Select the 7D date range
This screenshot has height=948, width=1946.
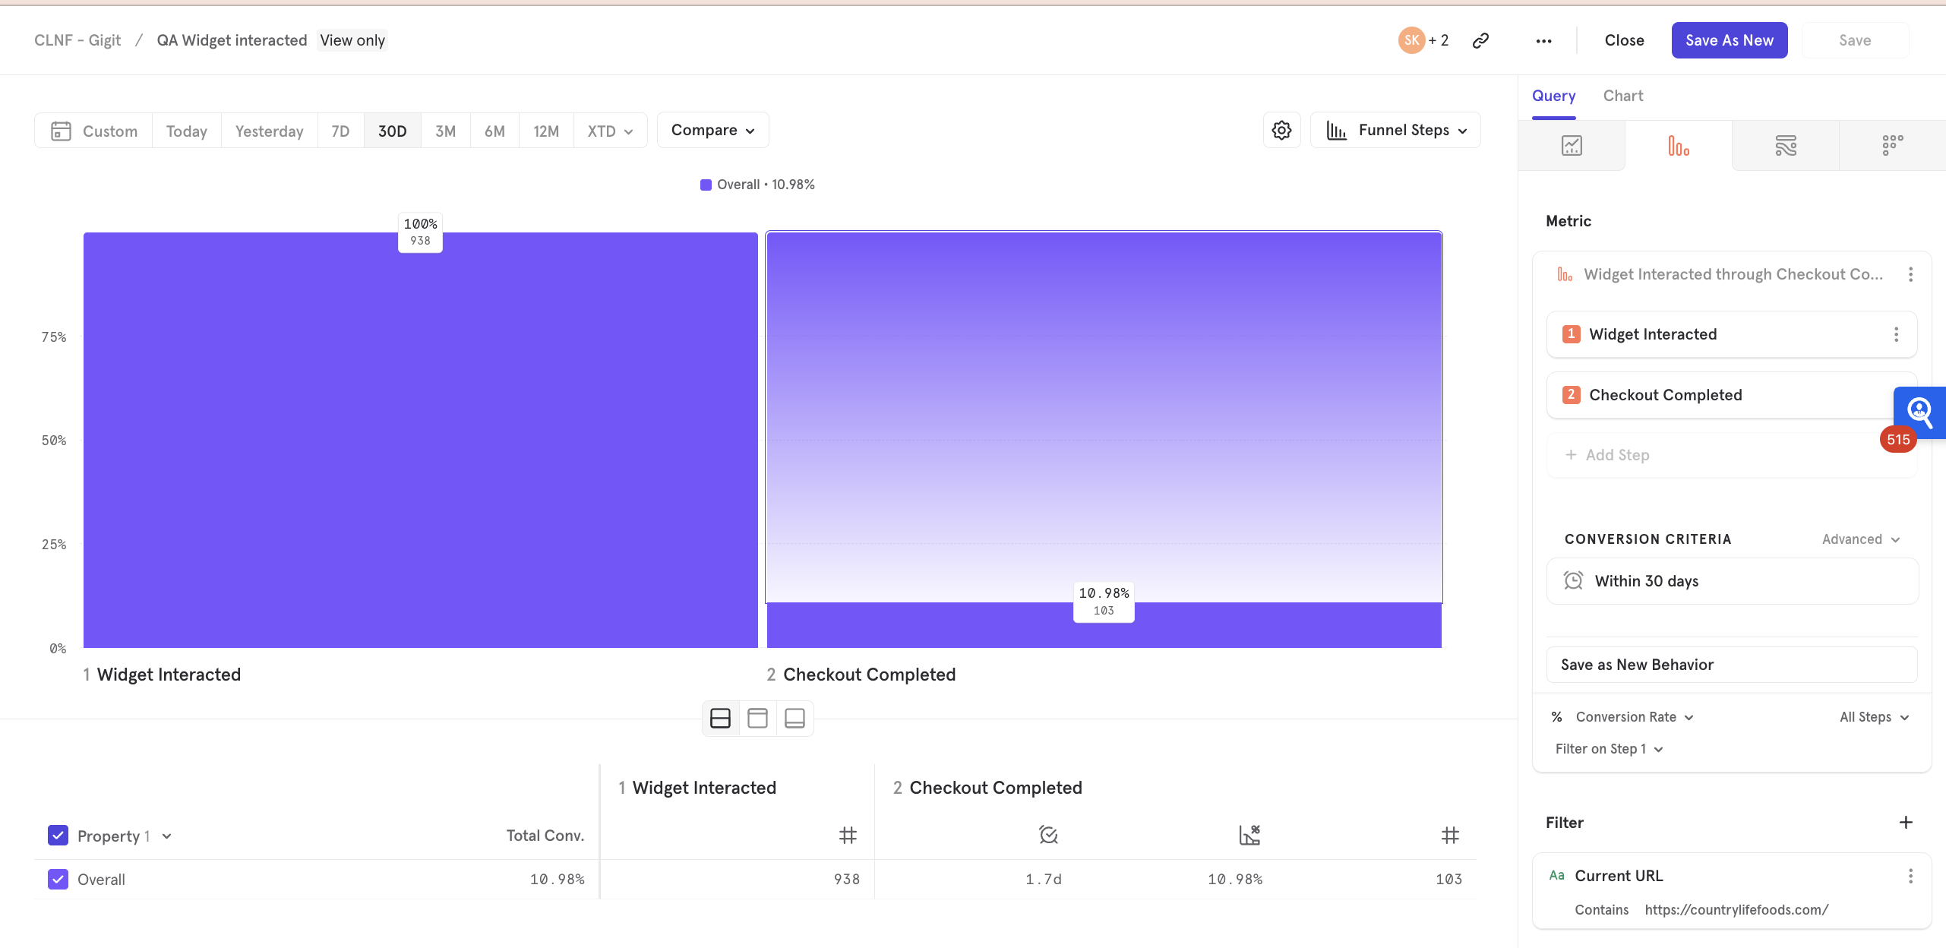pos(340,131)
